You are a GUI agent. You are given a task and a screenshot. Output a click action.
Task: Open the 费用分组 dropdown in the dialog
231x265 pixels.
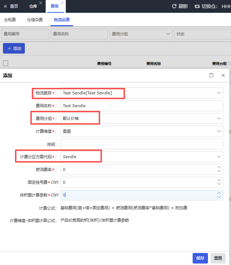pos(219,118)
